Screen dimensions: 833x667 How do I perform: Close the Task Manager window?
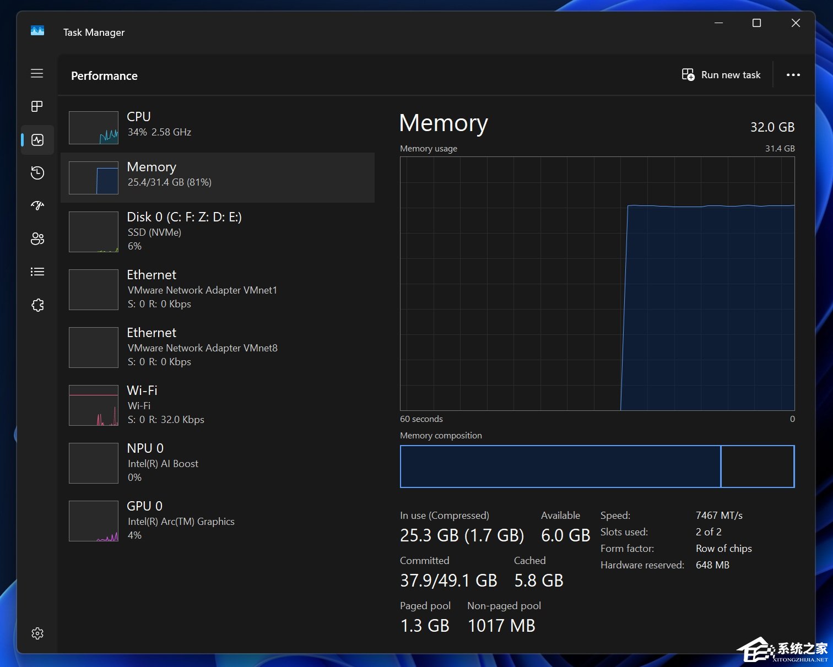[x=796, y=23]
